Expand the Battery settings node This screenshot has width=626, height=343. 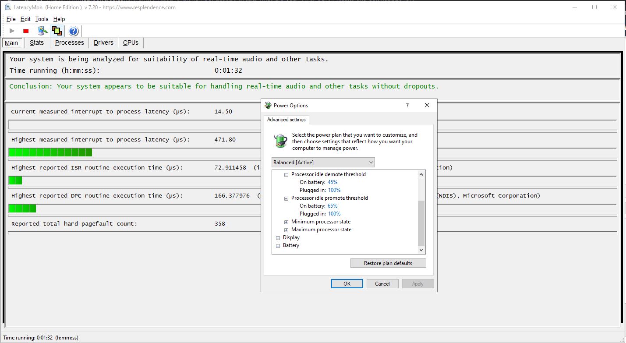click(x=278, y=245)
